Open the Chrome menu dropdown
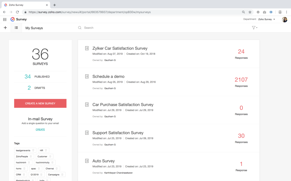Image resolution: width=291 pixels, height=181 pixels. 287,12
